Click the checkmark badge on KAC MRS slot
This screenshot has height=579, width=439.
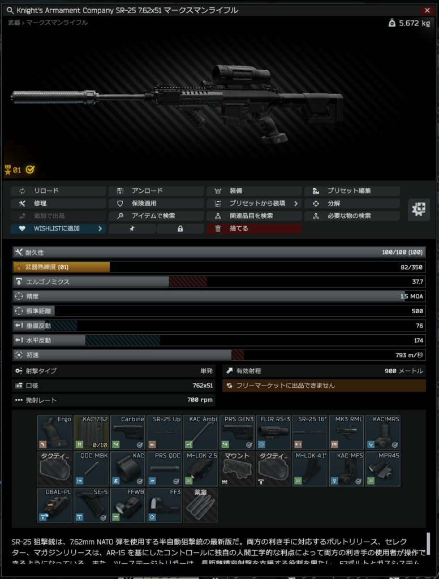(395, 444)
